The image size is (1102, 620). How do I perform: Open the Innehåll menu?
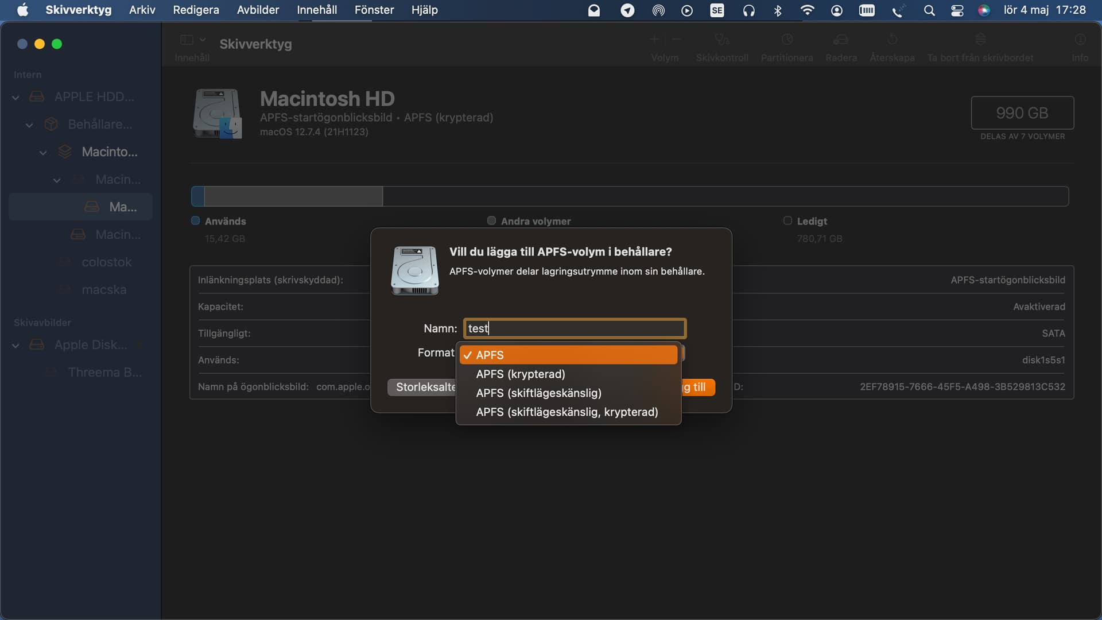[317, 10]
